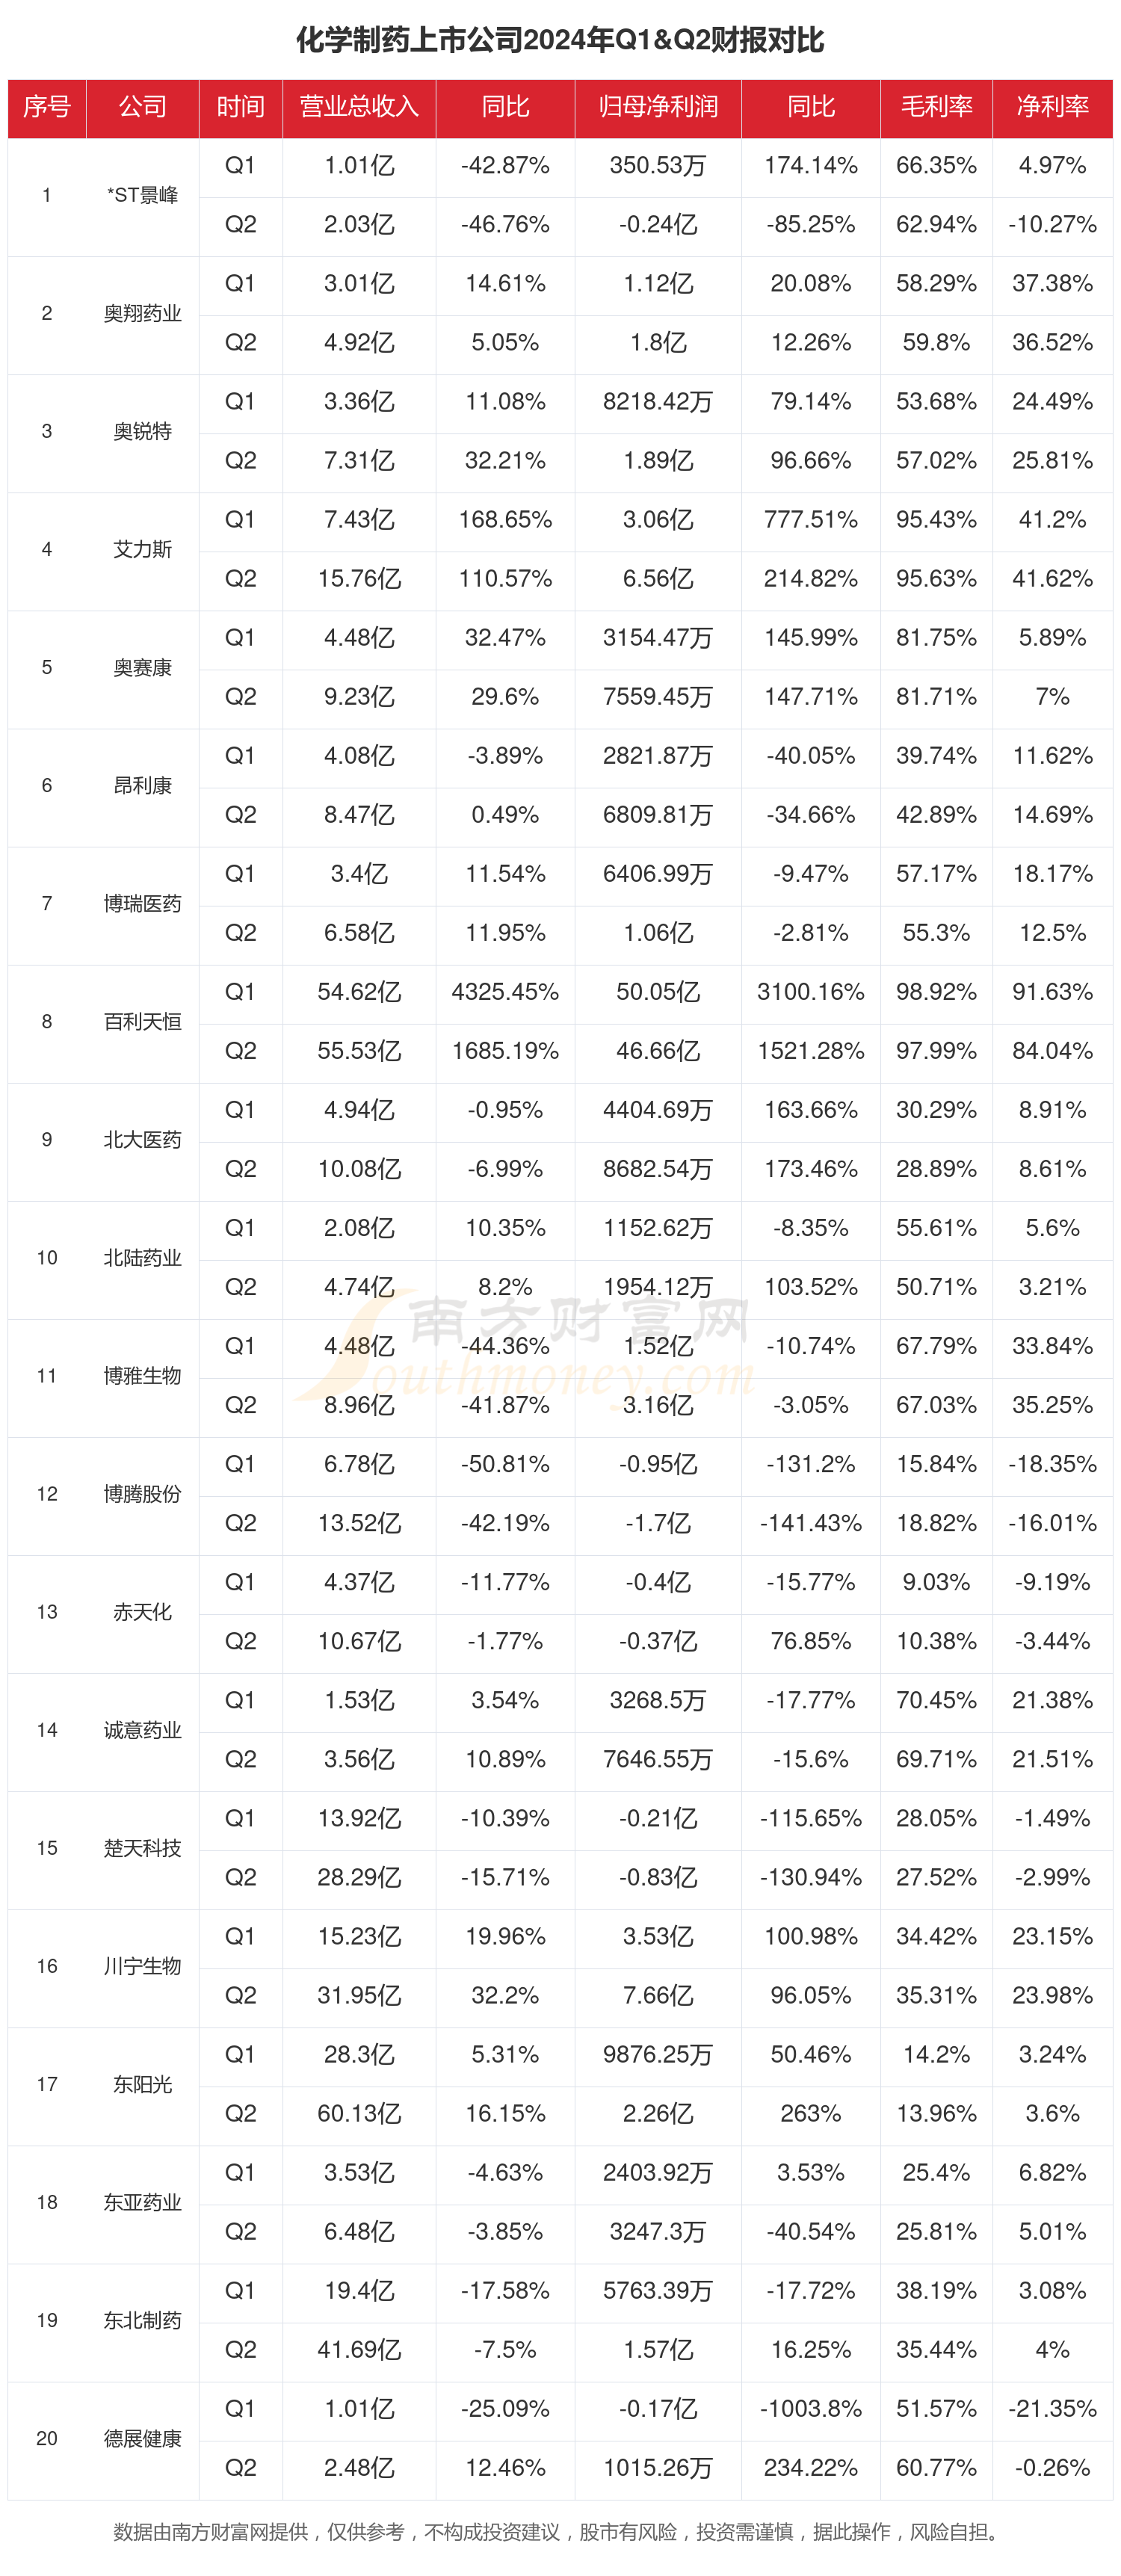Click company name *ST景峰

click(143, 195)
